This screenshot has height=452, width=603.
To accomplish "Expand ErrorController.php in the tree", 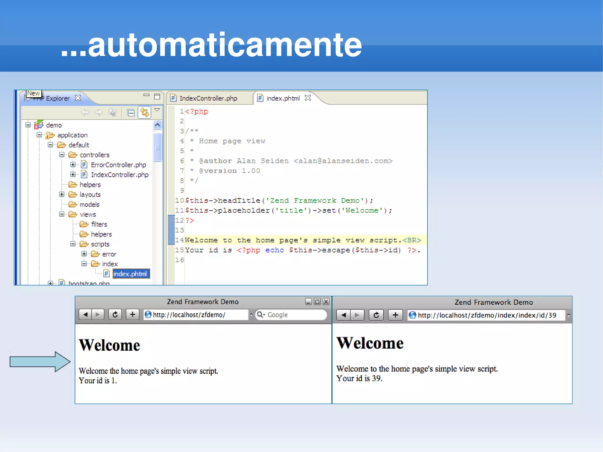I will click(x=73, y=165).
